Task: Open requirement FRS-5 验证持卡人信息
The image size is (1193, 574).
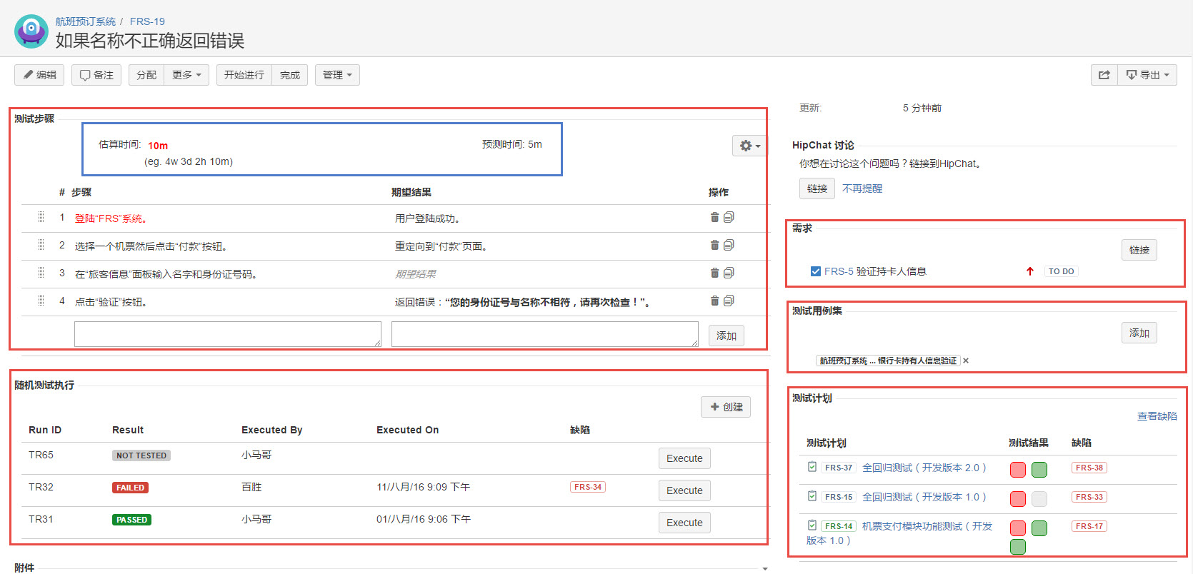Action: click(875, 271)
